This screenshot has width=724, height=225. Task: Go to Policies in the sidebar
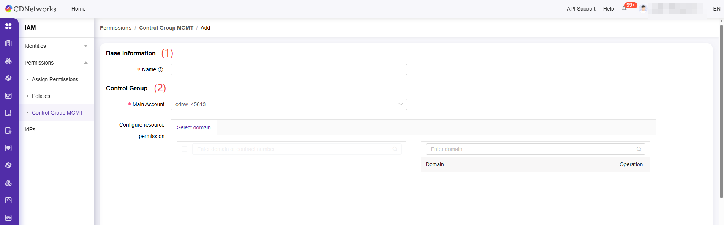(x=41, y=96)
